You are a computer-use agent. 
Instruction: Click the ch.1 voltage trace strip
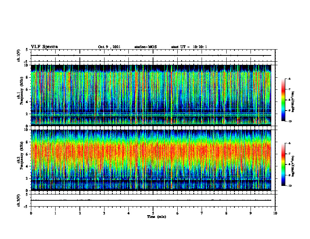tap(153, 55)
